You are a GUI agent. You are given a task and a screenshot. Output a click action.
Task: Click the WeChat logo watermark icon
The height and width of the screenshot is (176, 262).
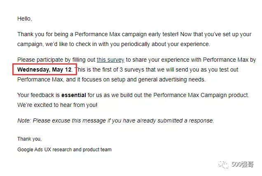click(x=223, y=164)
